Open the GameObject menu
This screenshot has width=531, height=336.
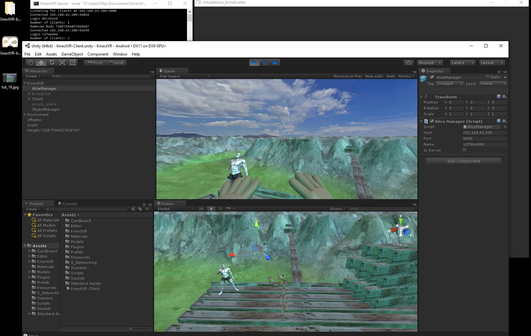click(x=72, y=54)
